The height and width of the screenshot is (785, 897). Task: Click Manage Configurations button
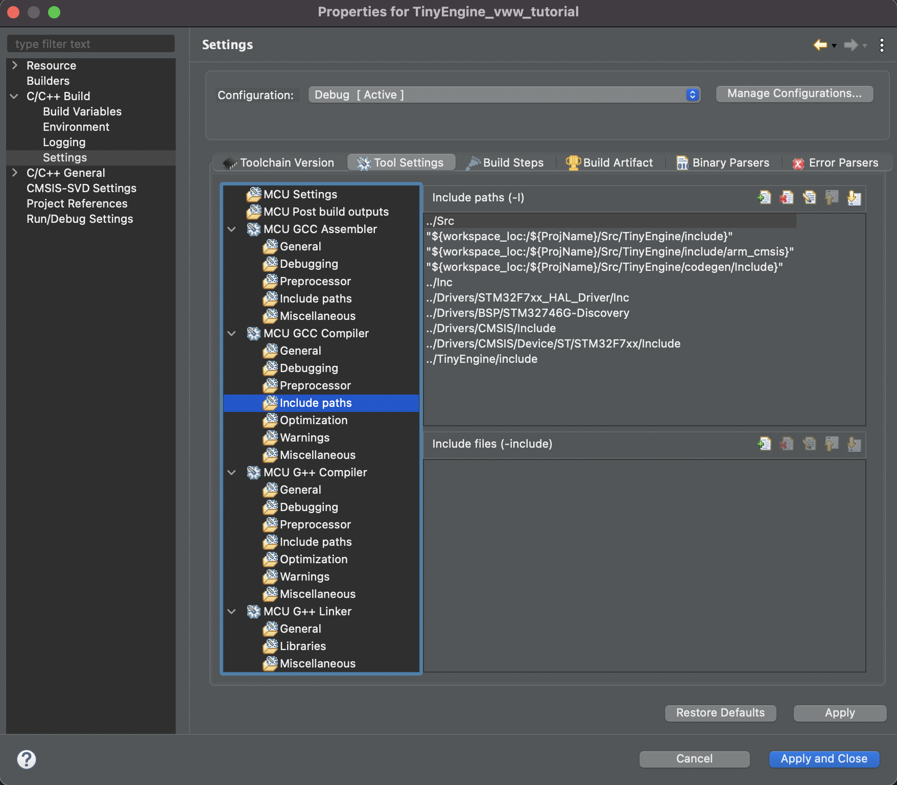pyautogui.click(x=794, y=94)
